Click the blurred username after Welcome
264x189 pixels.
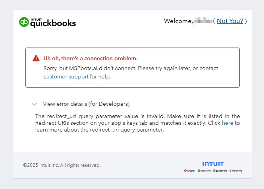pos(202,21)
